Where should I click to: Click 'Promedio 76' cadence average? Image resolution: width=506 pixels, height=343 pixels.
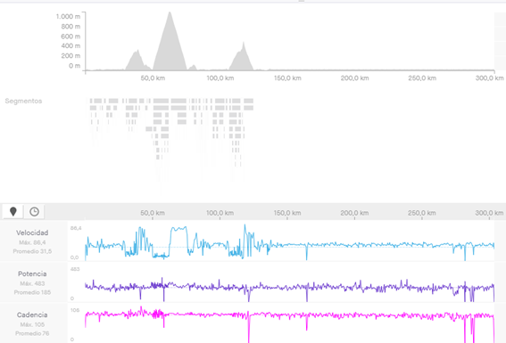[x=32, y=333]
